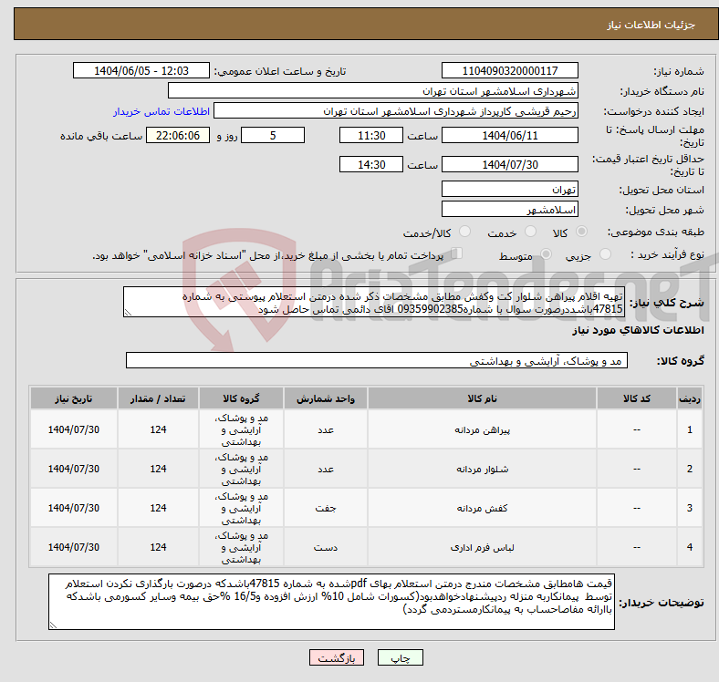Image resolution: width=719 pixels, height=682 pixels.
Task: Click the request creator field رحیم قریشی
Action: pyautogui.click(x=396, y=111)
